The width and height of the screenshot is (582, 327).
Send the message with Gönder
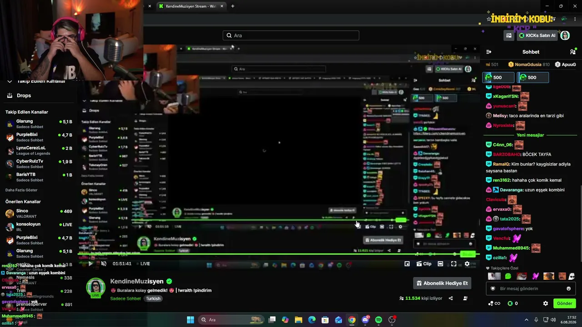coord(565,303)
